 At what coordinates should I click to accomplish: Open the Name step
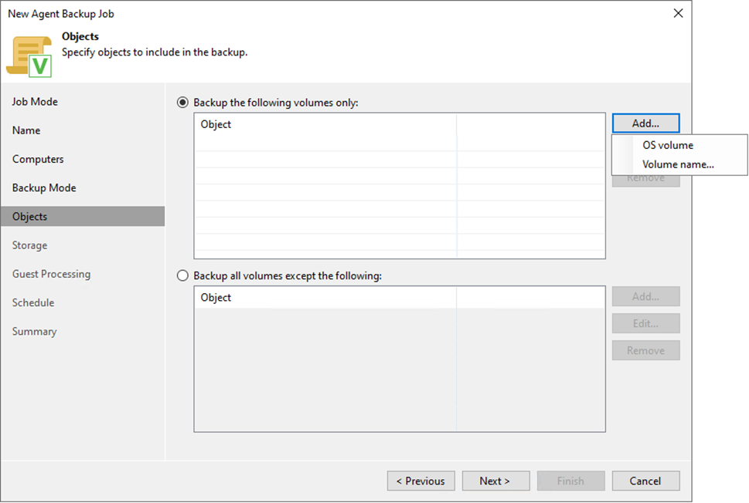[x=26, y=130]
